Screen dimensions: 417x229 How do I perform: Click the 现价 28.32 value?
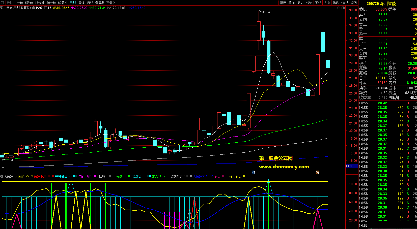(x=383, y=63)
